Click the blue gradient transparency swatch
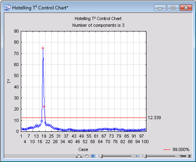The height and width of the screenshot is (162, 196). (x=95, y=156)
